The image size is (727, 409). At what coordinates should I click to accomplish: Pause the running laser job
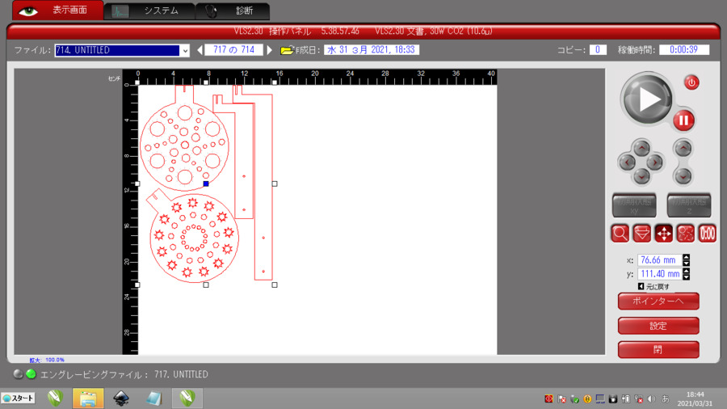pos(683,120)
